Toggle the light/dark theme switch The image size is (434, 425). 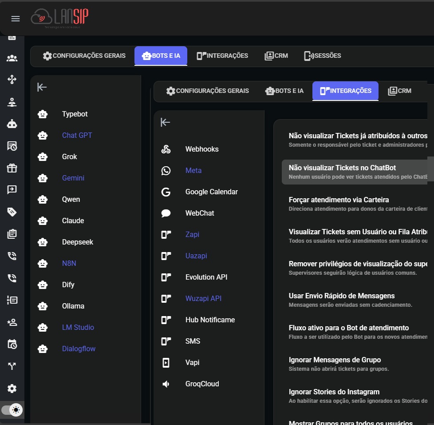click(12, 410)
